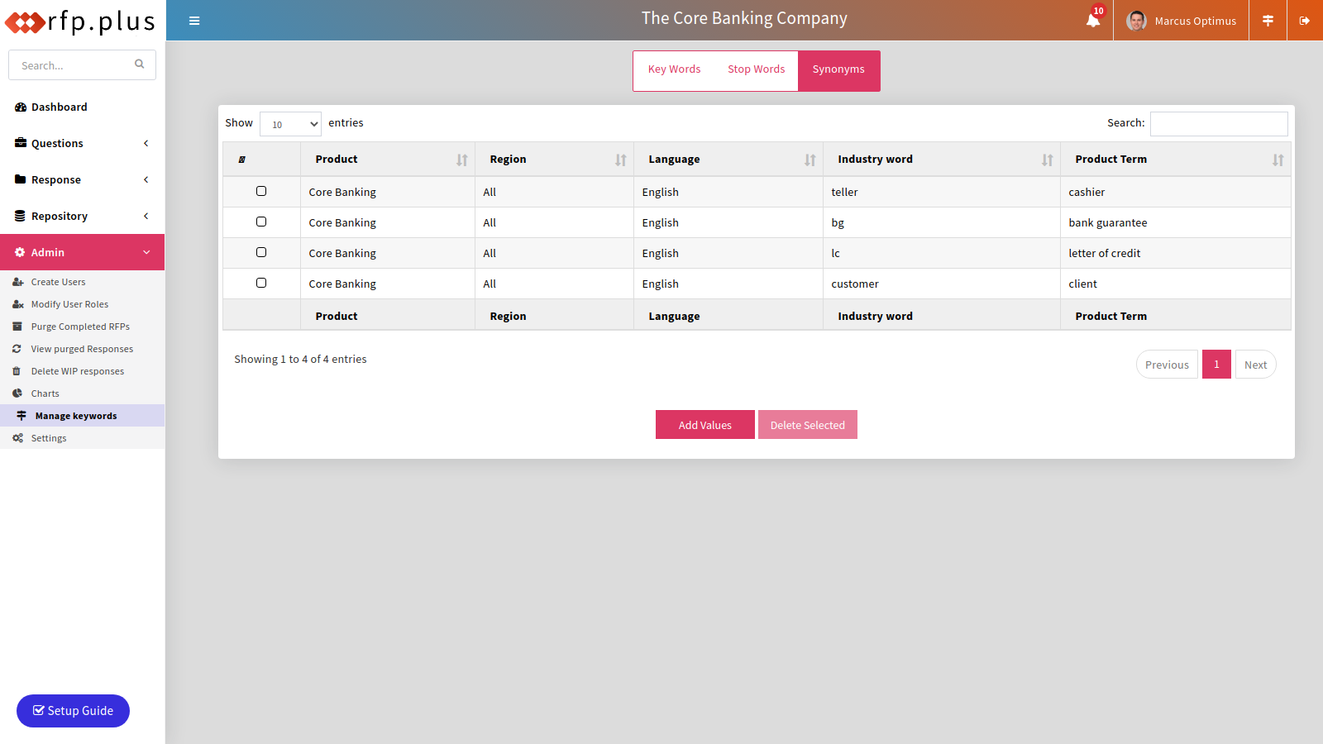Click the Create Users icon

click(17, 282)
